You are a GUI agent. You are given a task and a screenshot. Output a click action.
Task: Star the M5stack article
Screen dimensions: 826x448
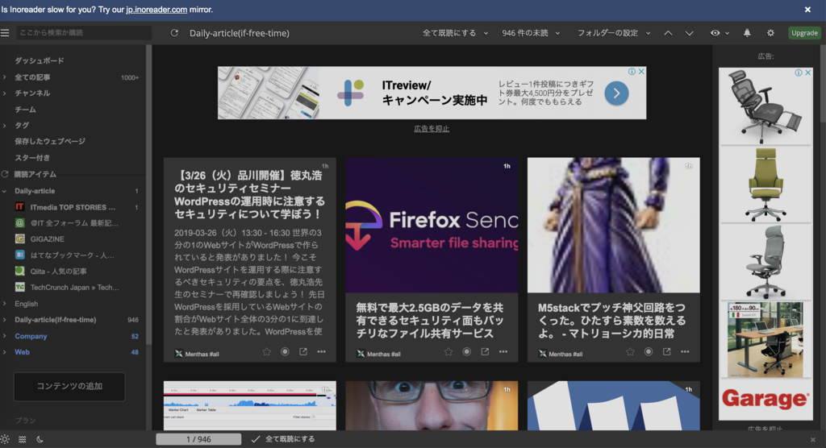[630, 351]
